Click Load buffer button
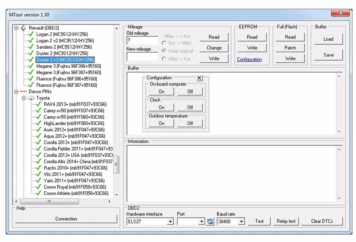Screen dimensions: 356x242 click(x=328, y=39)
